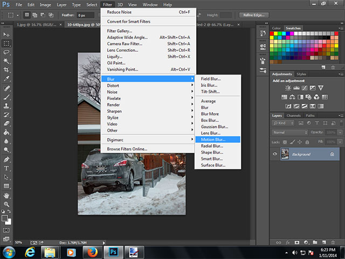
Task: Click the Color Balance adjustment icon
Action: [x=292, y=97]
